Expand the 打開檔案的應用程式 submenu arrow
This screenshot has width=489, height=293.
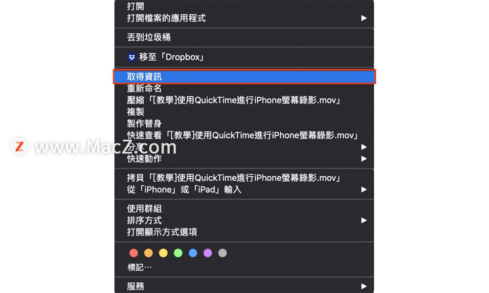coord(364,18)
